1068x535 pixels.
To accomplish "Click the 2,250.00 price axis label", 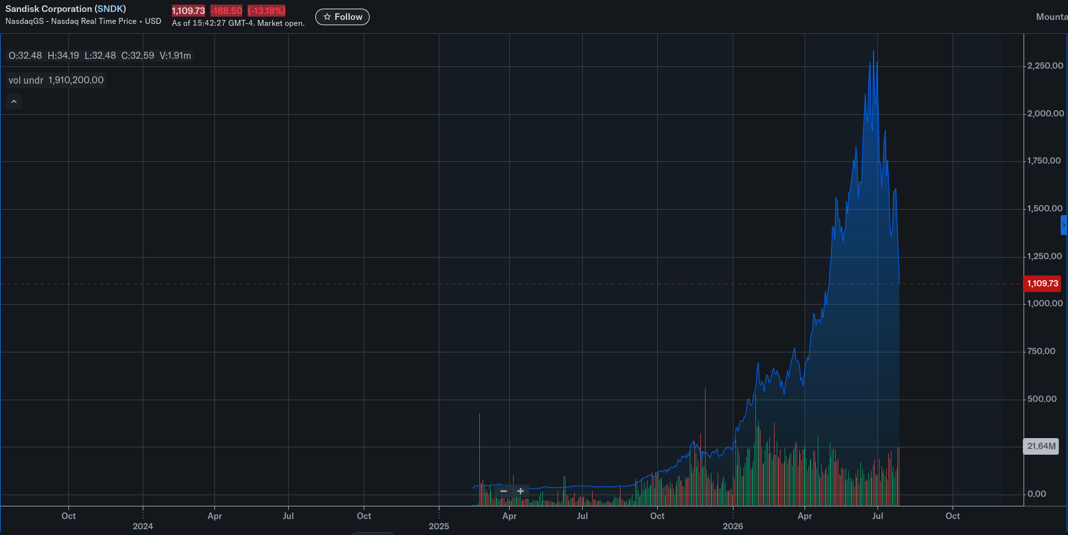I will pyautogui.click(x=1045, y=66).
